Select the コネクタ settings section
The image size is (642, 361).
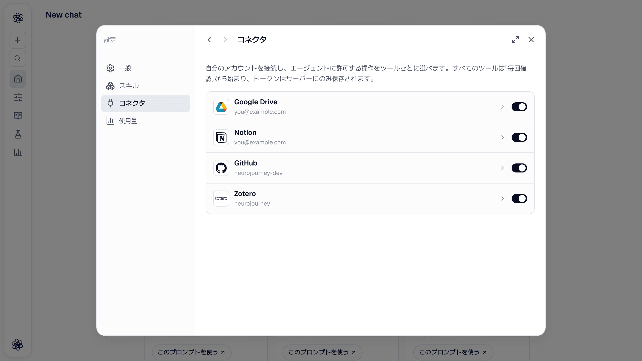pos(145,103)
